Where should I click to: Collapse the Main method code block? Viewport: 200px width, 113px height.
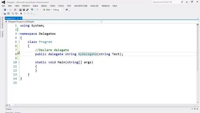pos(19,62)
